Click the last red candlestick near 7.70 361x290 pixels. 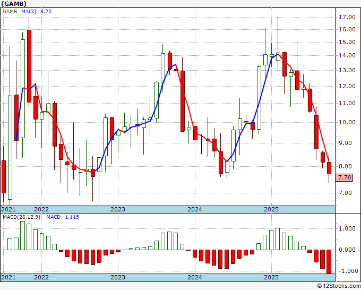pos(329,168)
